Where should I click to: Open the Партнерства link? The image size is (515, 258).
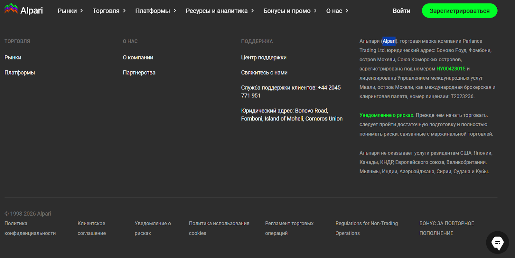[x=139, y=73]
